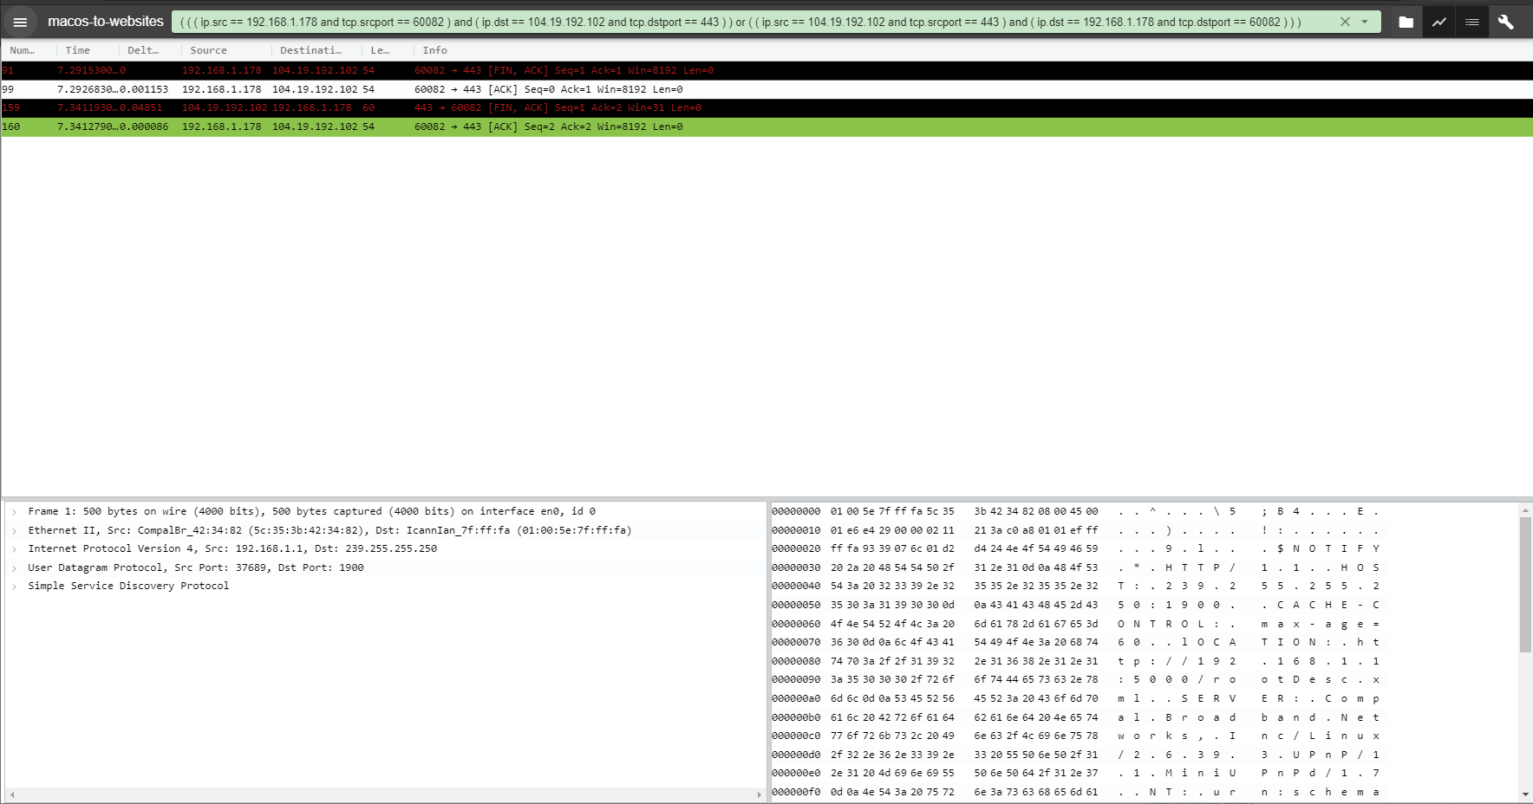The height and width of the screenshot is (804, 1533).
Task: Sort by the Source column header
Action: [209, 50]
